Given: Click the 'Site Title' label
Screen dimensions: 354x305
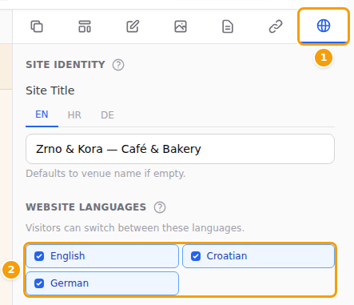Looking at the screenshot, I should pos(50,90).
